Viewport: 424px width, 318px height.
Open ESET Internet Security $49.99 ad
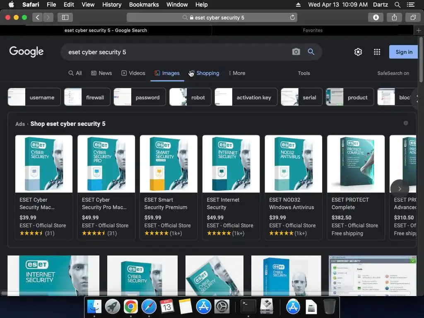point(231,187)
